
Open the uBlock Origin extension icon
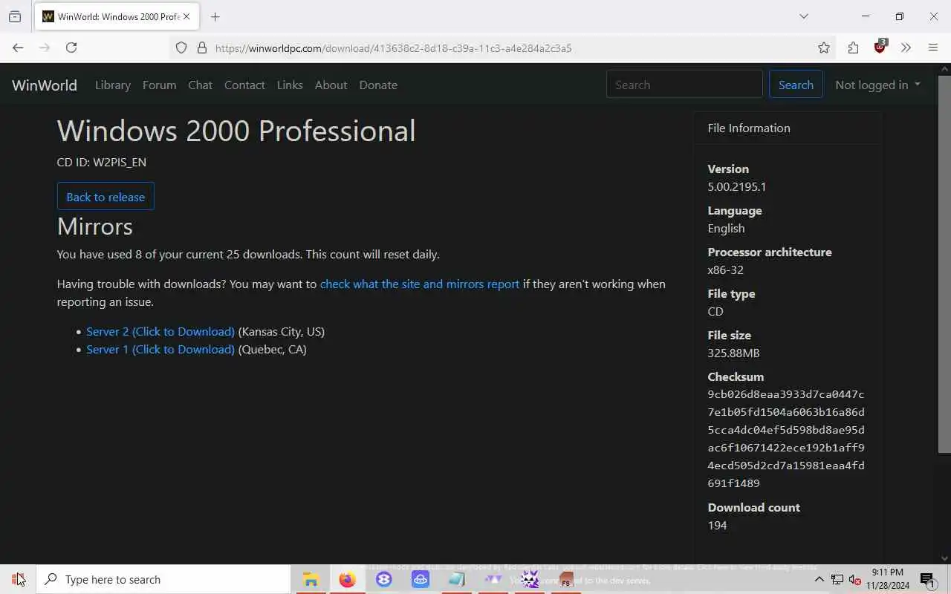880,47
